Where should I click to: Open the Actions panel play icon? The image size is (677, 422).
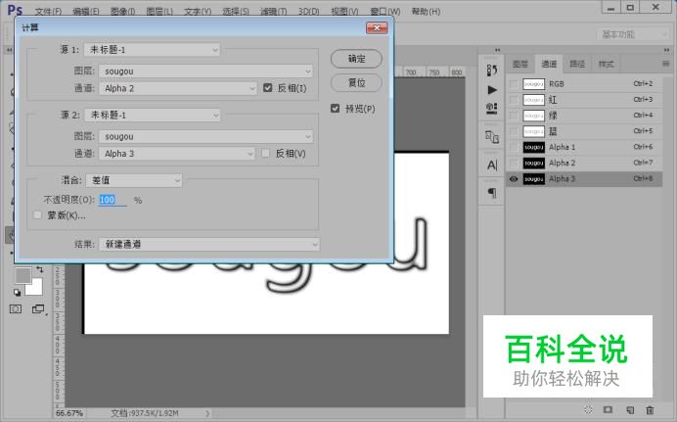pos(492,90)
